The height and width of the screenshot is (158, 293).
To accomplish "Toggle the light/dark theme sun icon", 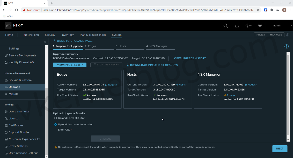I will click(260, 26).
